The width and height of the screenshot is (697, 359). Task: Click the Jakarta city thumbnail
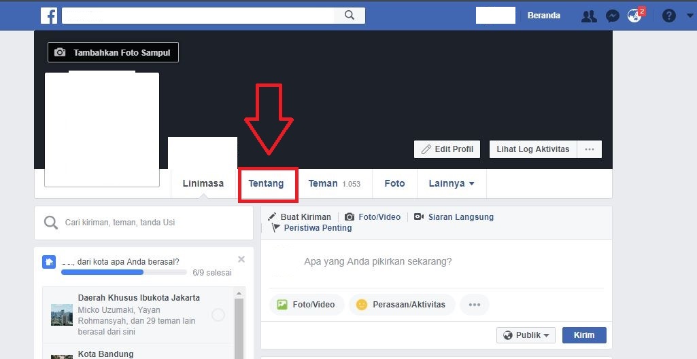(62, 315)
